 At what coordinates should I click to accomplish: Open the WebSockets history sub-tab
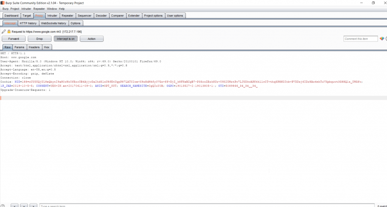pos(54,23)
